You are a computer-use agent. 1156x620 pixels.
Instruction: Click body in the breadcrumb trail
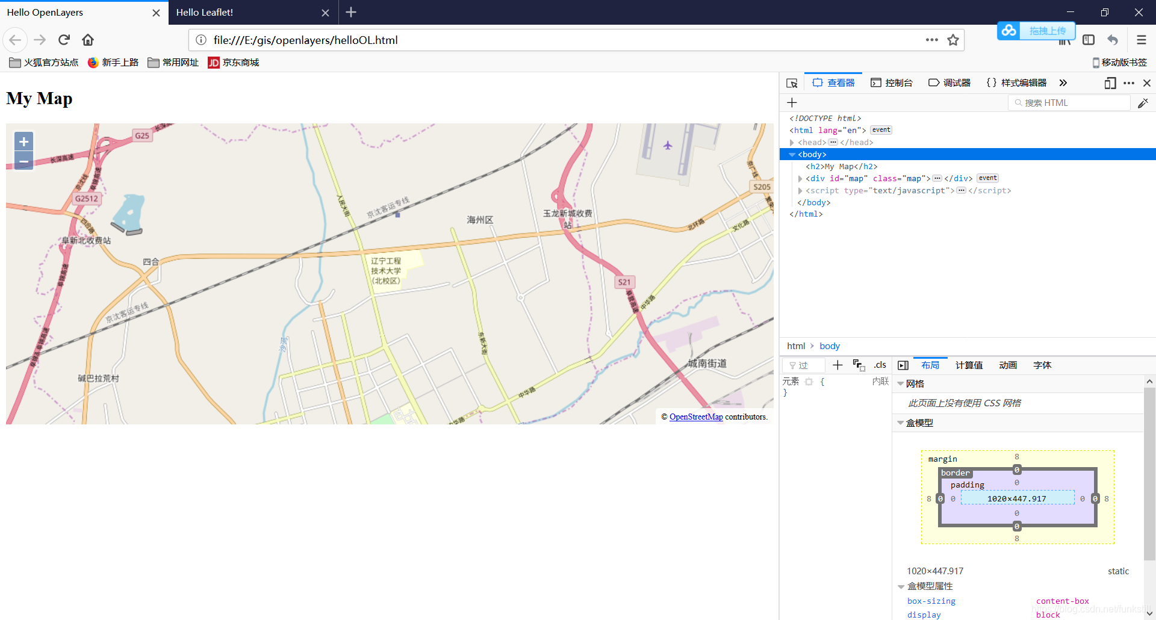[x=829, y=346]
